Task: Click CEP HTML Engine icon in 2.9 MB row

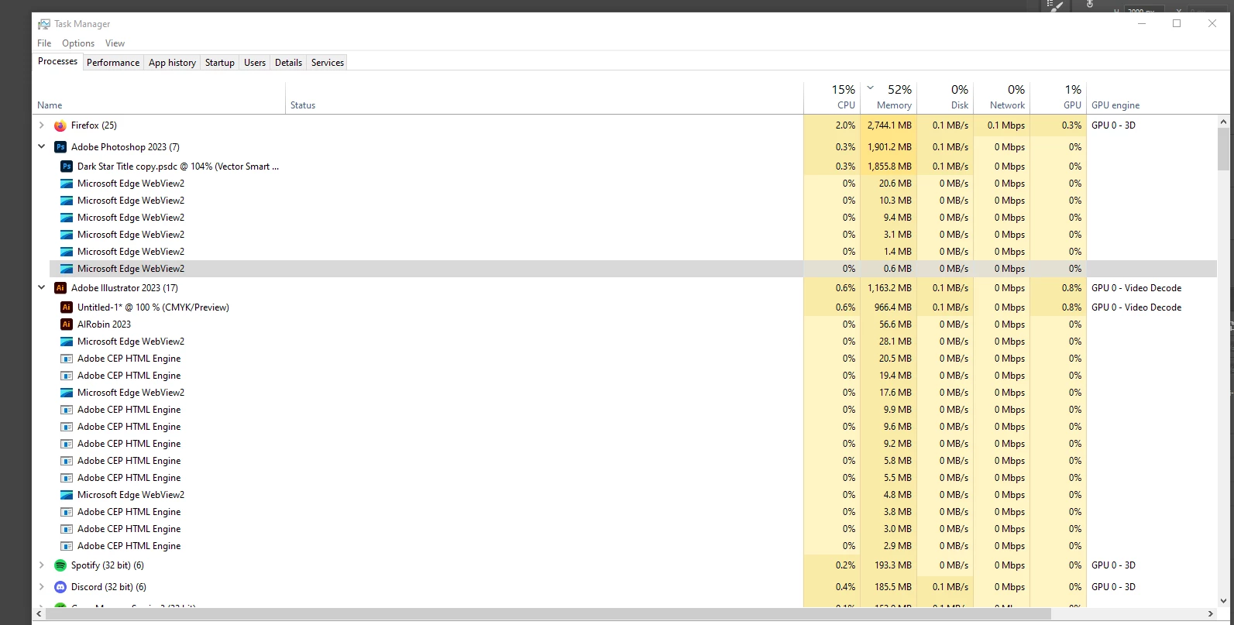Action: point(67,546)
